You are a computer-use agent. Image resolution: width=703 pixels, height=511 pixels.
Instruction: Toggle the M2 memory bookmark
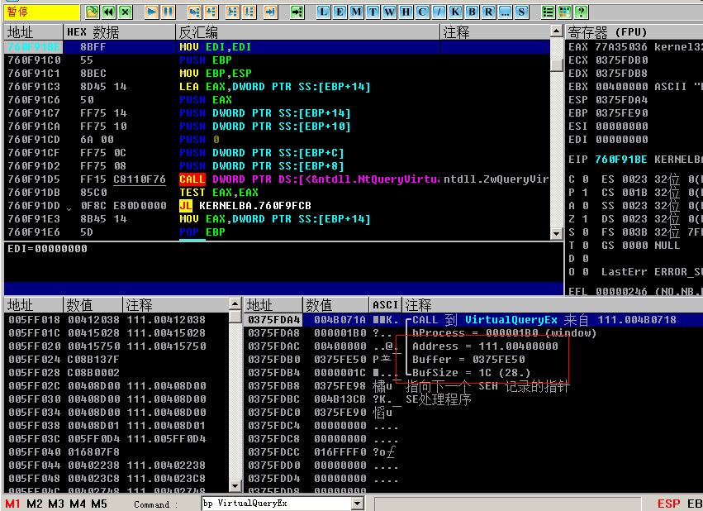[35, 504]
